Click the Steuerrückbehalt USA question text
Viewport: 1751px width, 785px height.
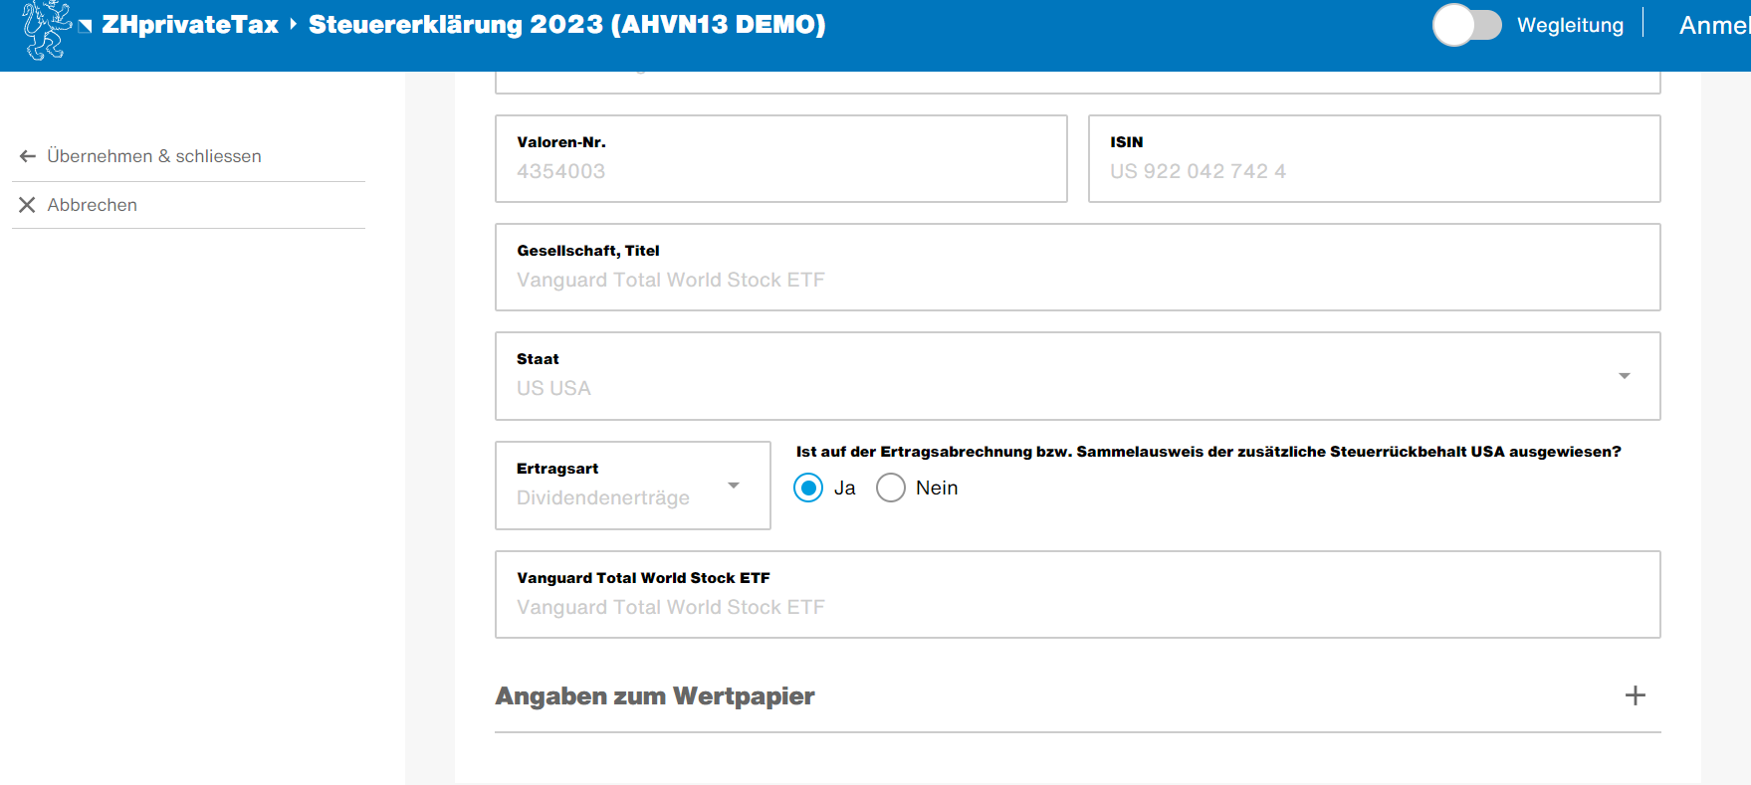click(1208, 452)
